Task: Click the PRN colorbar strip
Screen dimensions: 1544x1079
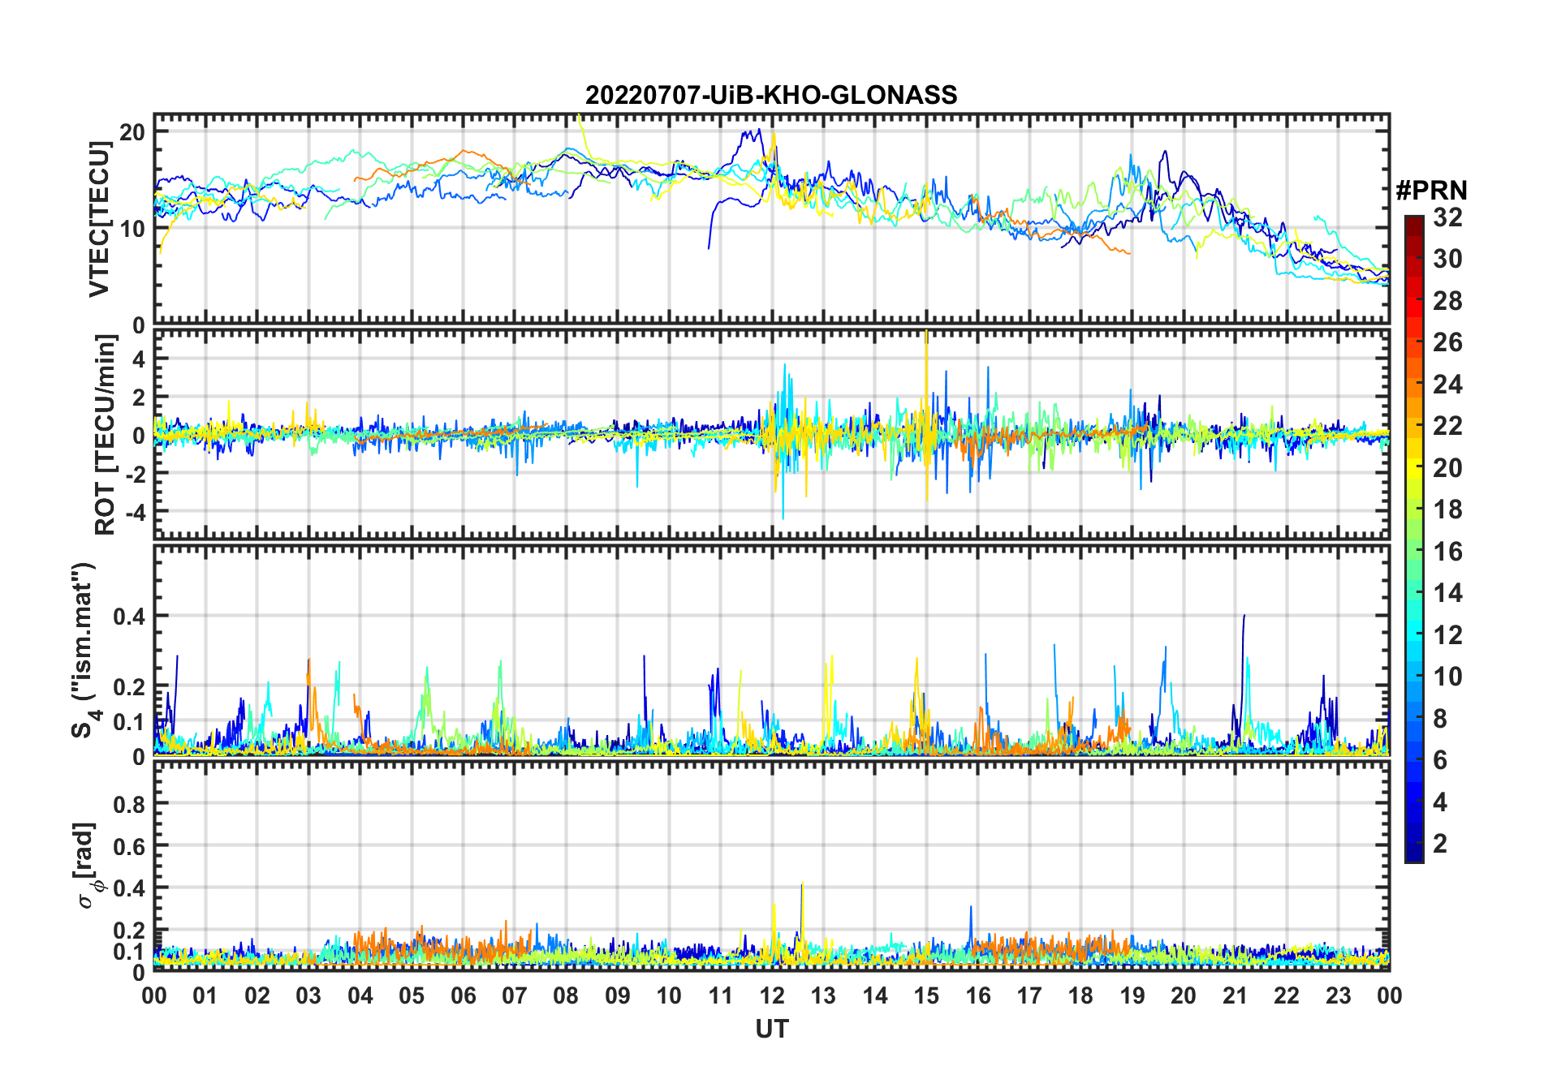Action: pos(1413,539)
